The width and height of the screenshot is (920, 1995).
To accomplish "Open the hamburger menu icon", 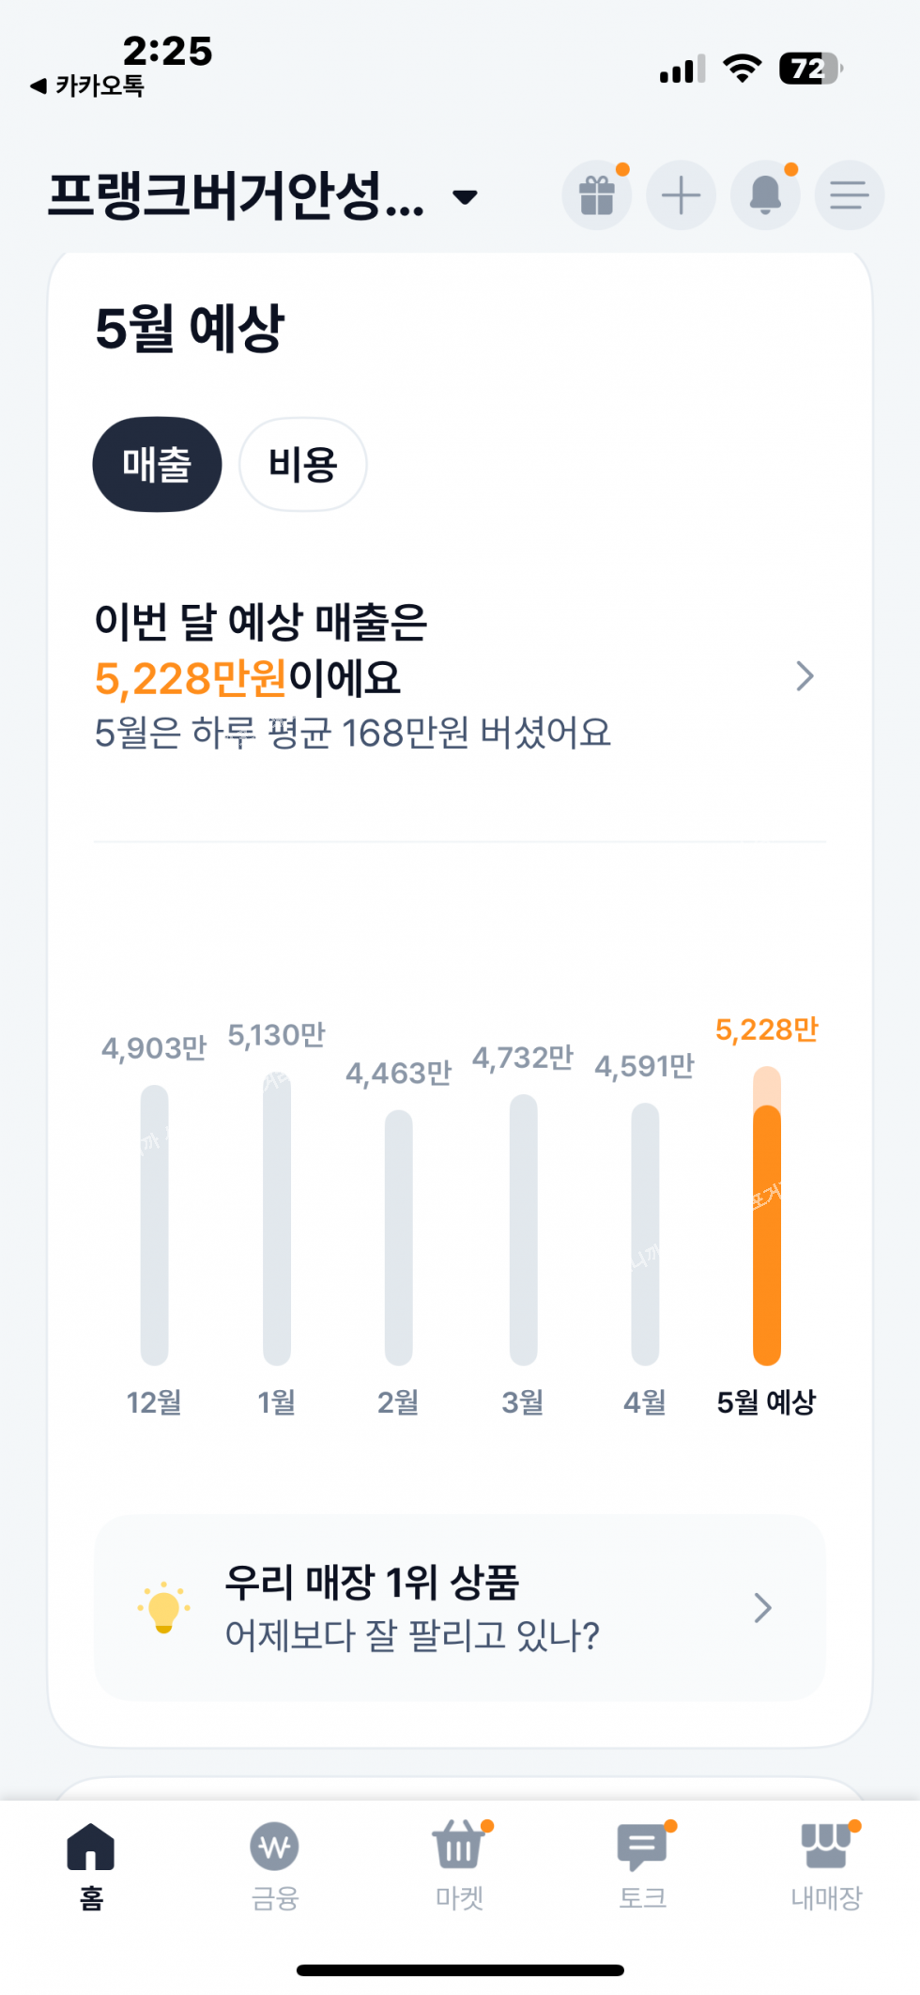I will (849, 195).
